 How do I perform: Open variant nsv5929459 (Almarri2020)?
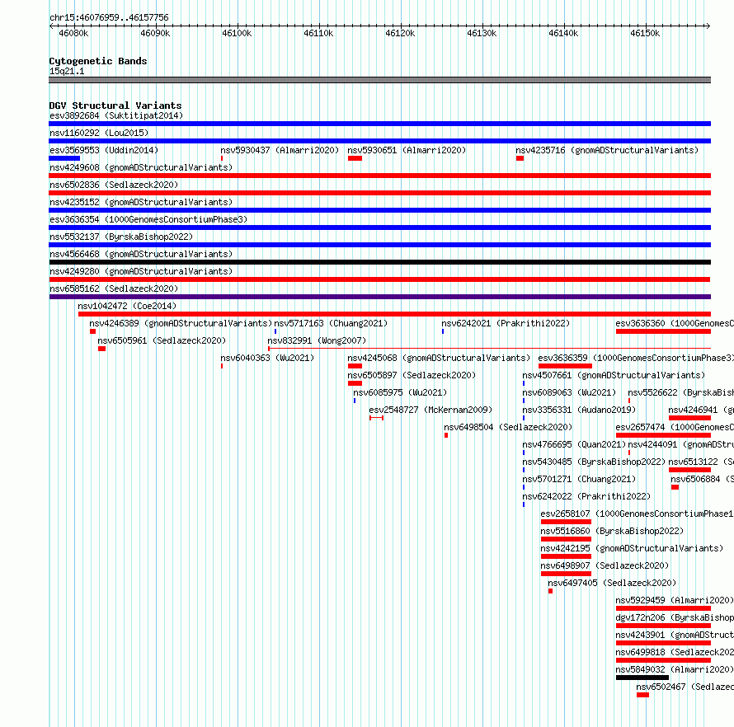point(675,600)
